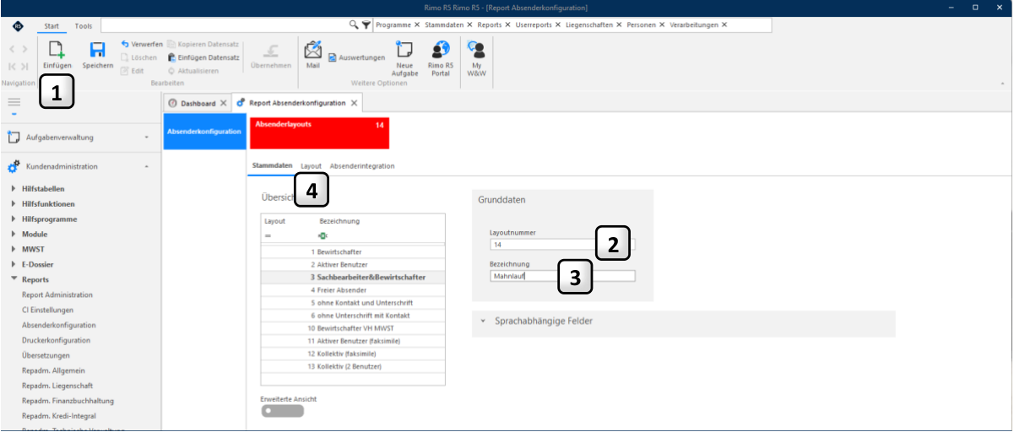Open CI Einstellungen in sidebar
The image size is (1014, 432).
coord(47,310)
